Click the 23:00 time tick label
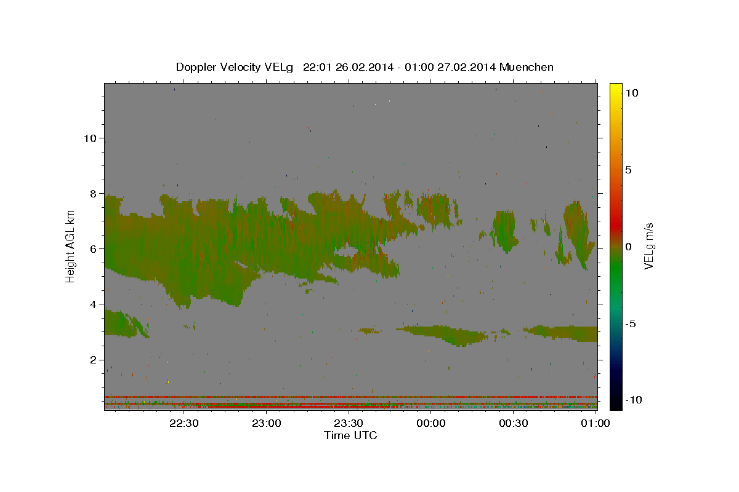 point(266,423)
